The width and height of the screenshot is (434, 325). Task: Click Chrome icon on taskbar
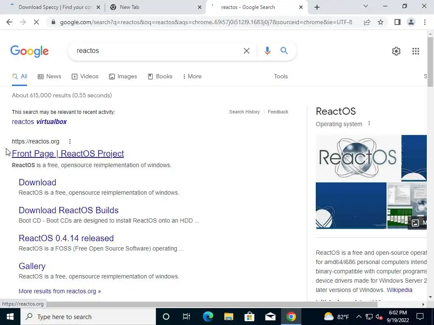click(x=291, y=317)
